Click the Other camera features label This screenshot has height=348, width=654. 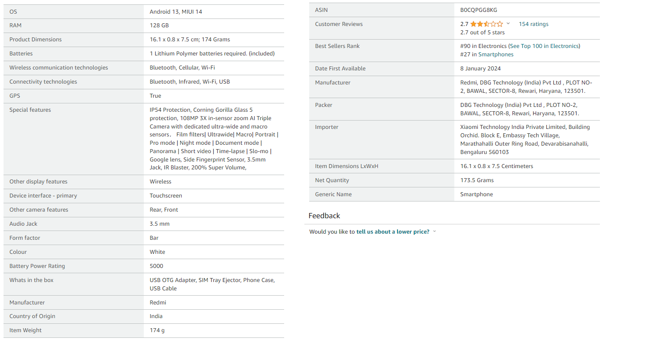click(x=39, y=210)
